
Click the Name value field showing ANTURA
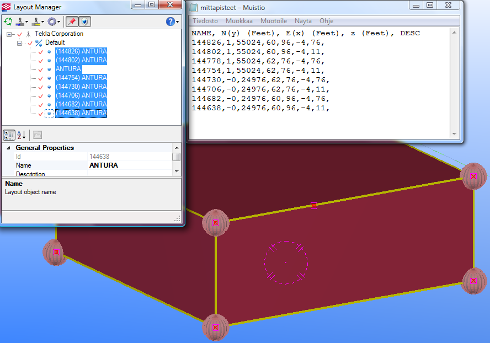(x=129, y=165)
